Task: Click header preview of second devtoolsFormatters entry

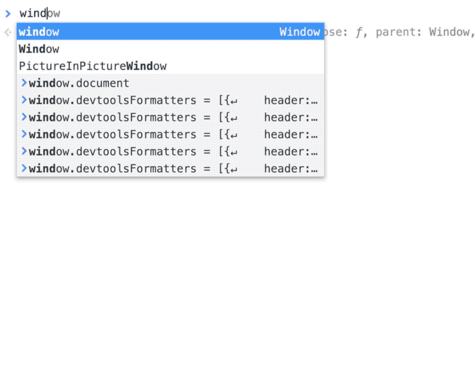Action: coord(291,117)
